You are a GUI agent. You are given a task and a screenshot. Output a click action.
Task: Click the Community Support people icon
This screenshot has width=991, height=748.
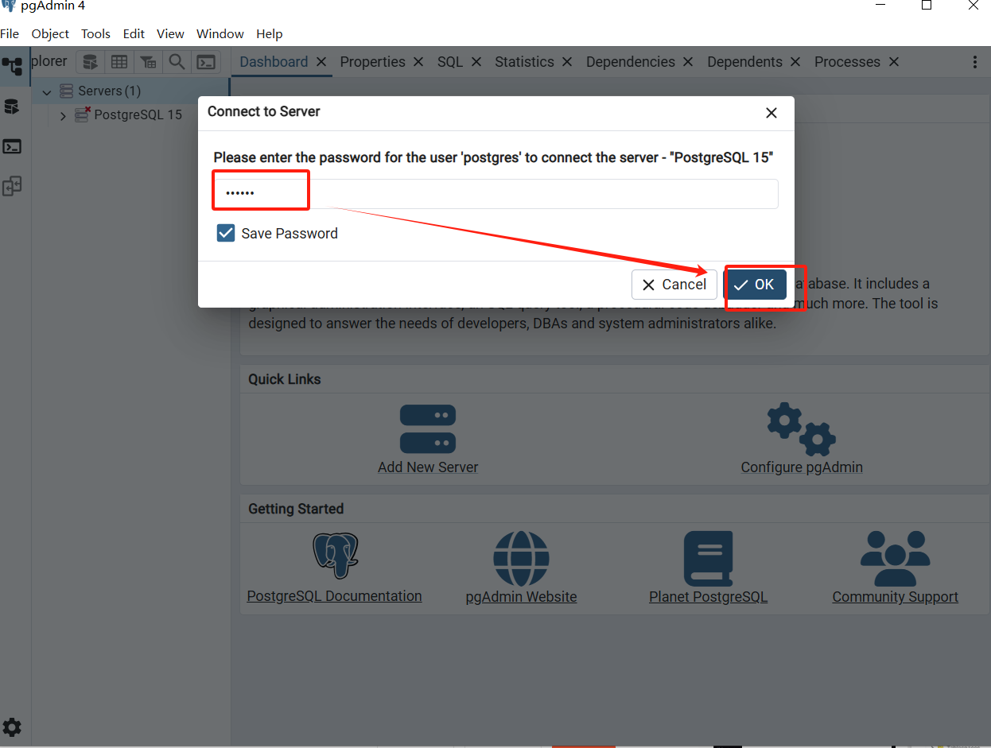895,558
